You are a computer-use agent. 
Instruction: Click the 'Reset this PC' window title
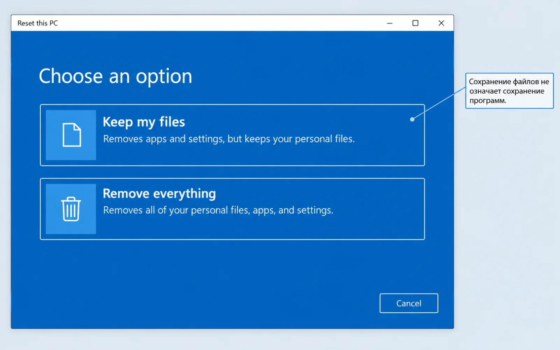coord(38,23)
